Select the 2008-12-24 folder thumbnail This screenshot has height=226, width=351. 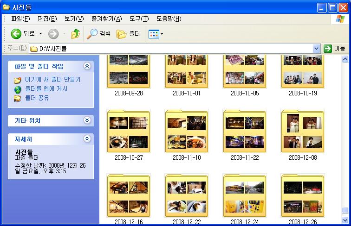click(245, 195)
